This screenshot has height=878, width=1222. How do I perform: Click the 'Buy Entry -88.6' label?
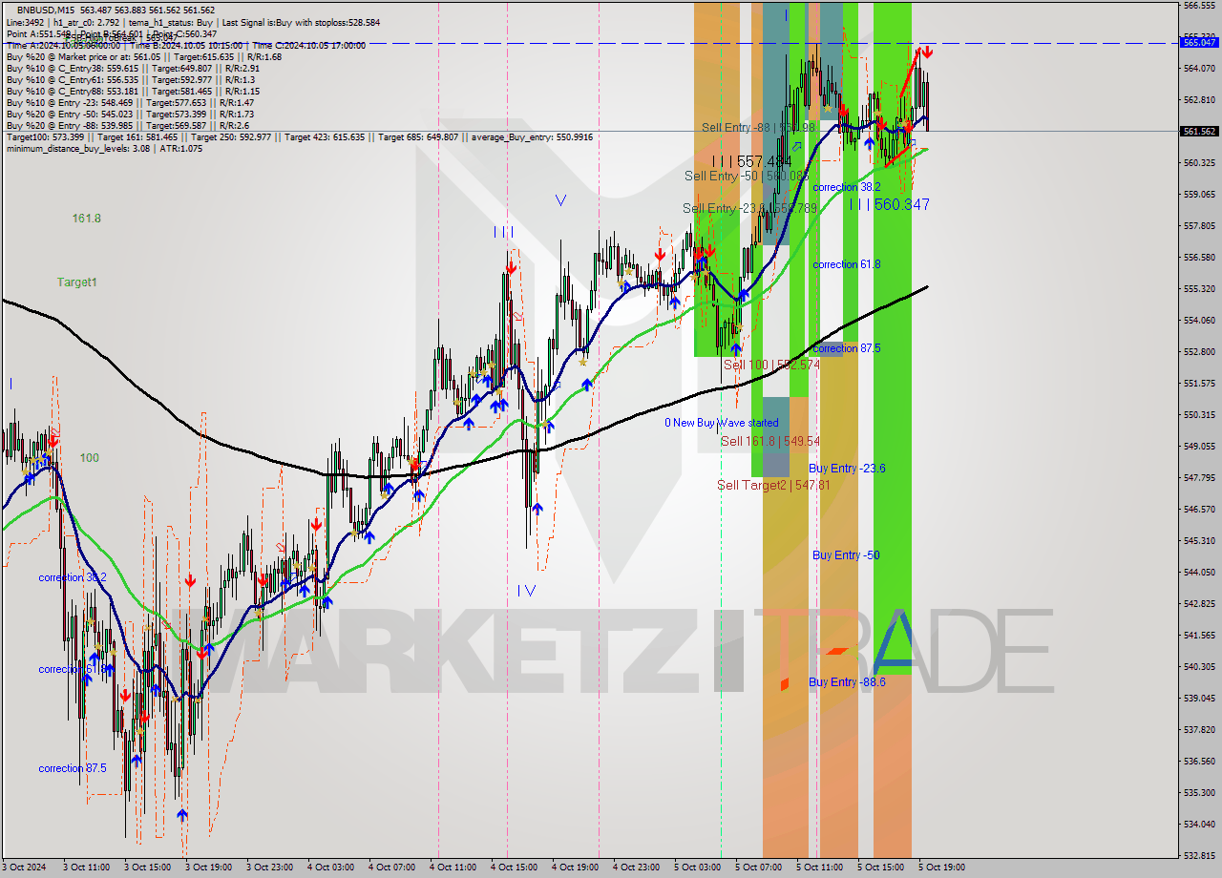coord(847,682)
